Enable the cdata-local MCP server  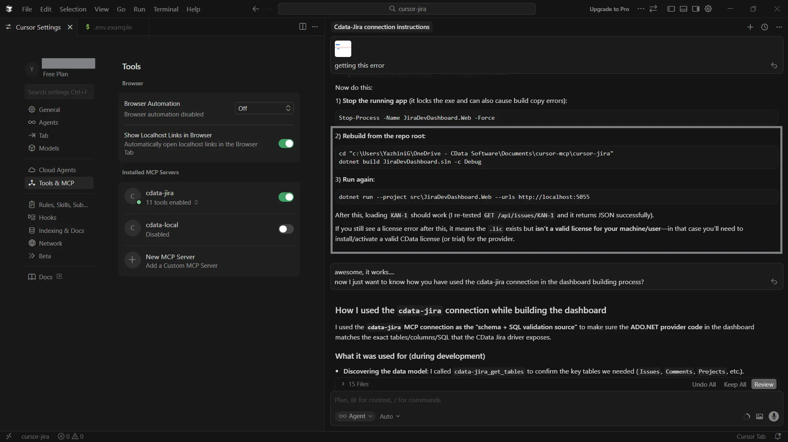point(286,229)
